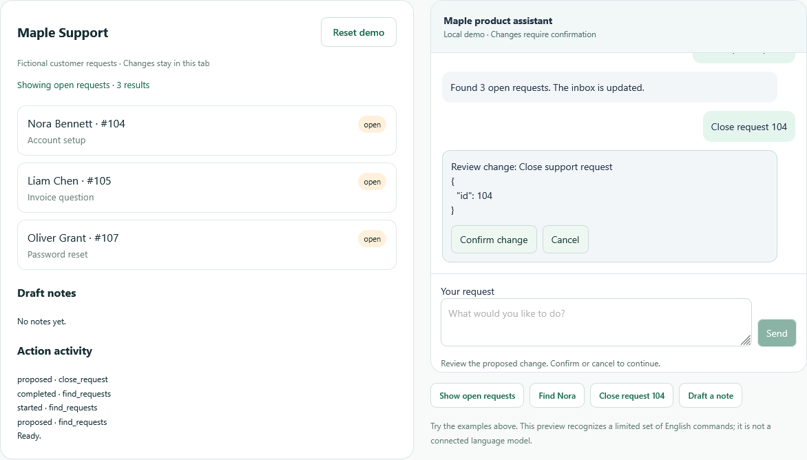807x460 pixels.
Task: Click Local demo confirmation subtitle
Action: (520, 34)
